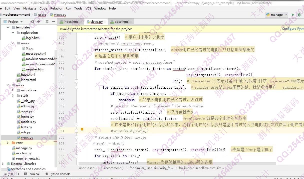Toggle the code fold marker on line 363
Image resolution: width=304 pixels, height=179 pixels.
tap(77, 144)
